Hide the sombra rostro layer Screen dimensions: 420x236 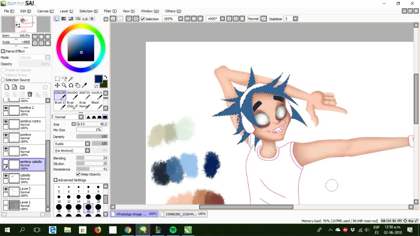[x=5, y=121]
